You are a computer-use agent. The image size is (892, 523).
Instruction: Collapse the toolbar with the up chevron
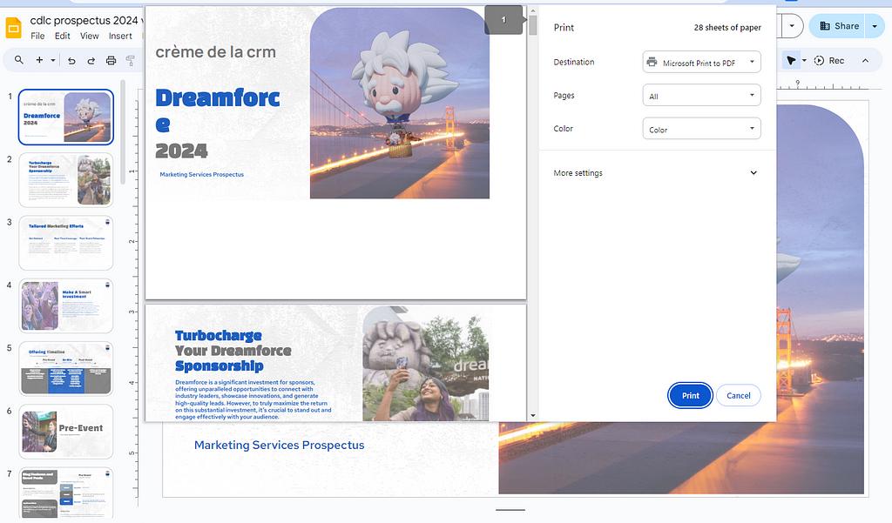coord(865,60)
